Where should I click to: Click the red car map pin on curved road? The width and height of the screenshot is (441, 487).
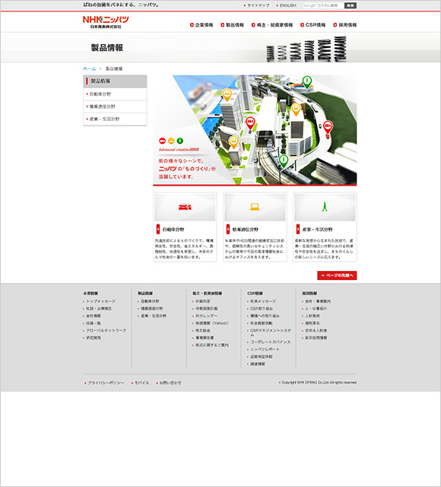(328, 127)
